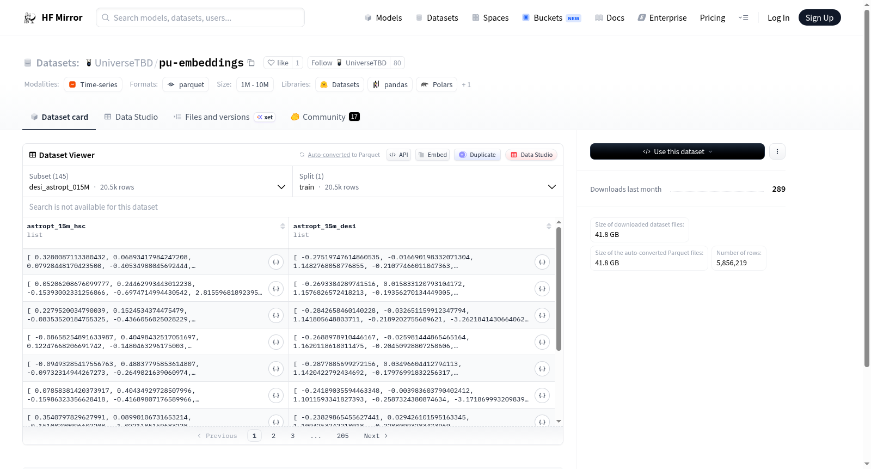Click the like count 1

point(297,63)
